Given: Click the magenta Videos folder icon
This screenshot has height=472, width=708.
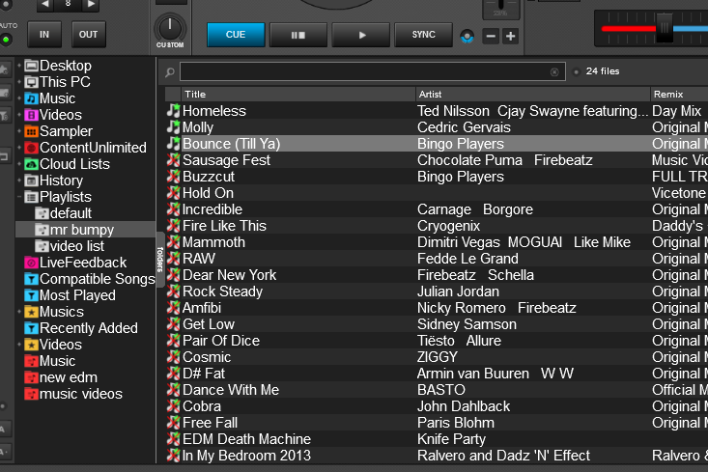Looking at the screenshot, I should (x=31, y=115).
